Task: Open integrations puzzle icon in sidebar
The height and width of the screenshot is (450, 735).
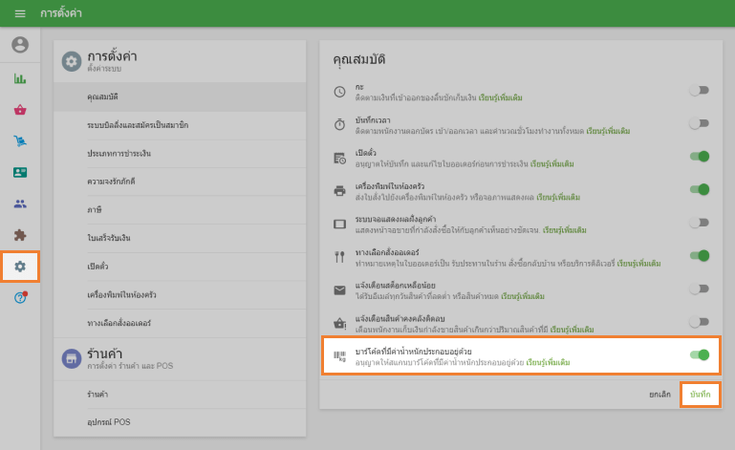Action: (x=20, y=235)
